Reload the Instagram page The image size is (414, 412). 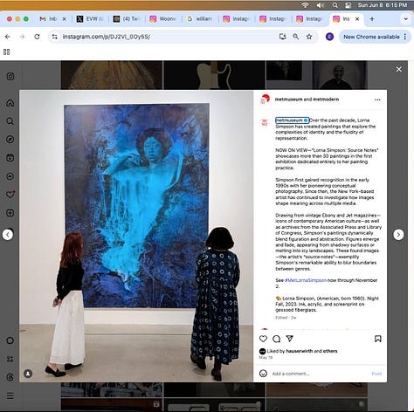pyautogui.click(x=37, y=37)
